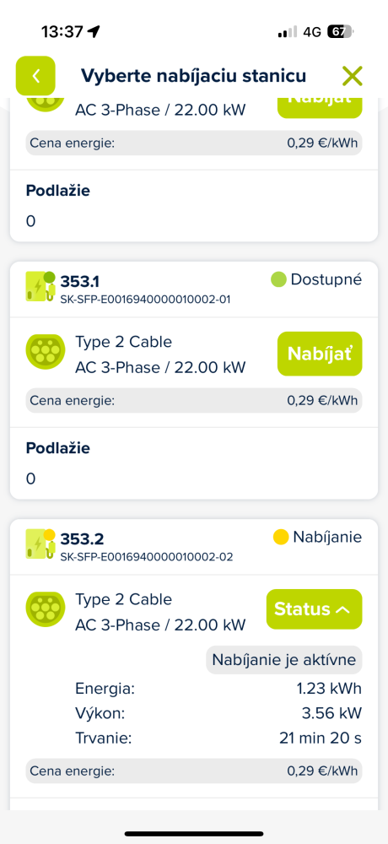Tap the 353.2 charging station icon
Screen dimensions: 388x844
point(40,544)
